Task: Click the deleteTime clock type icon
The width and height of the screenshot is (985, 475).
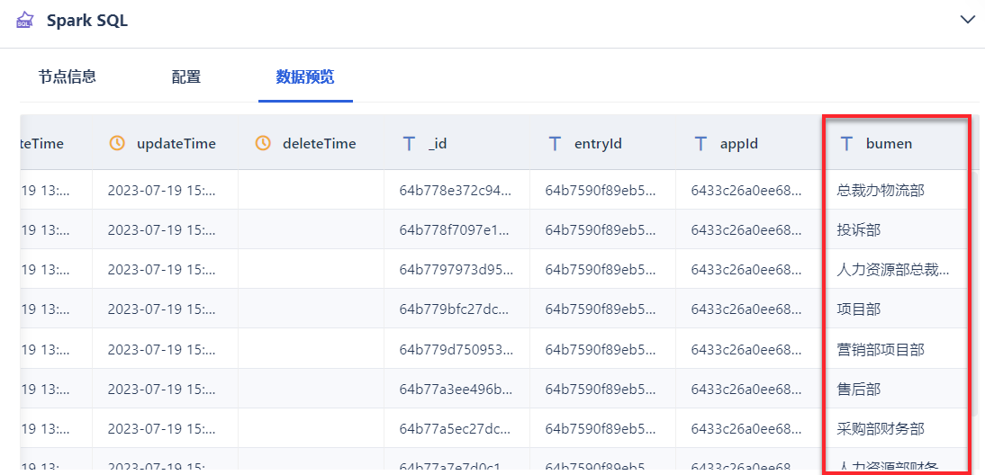Action: [x=263, y=143]
